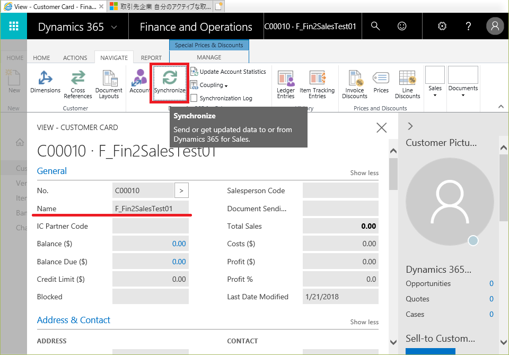Collapse the FactBox pane chevron
The height and width of the screenshot is (355, 509).
tap(410, 126)
